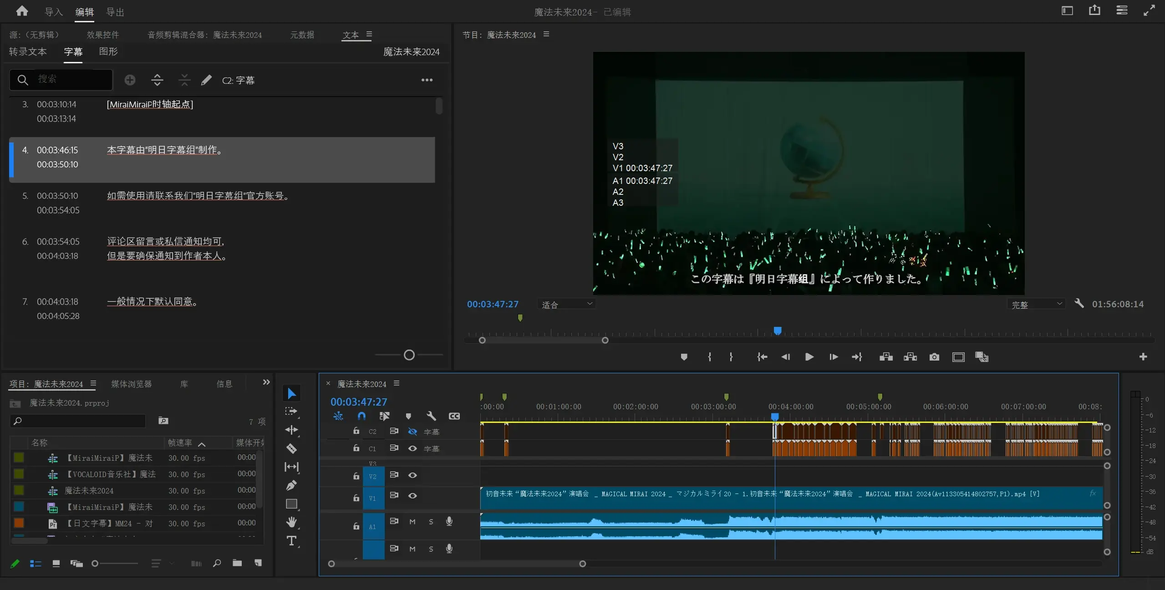Adjust caption panel font size slider handle
1165x590 pixels.
409,355
